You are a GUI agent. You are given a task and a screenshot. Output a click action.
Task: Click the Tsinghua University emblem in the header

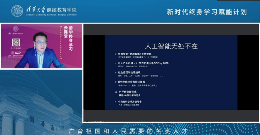pos(17,11)
